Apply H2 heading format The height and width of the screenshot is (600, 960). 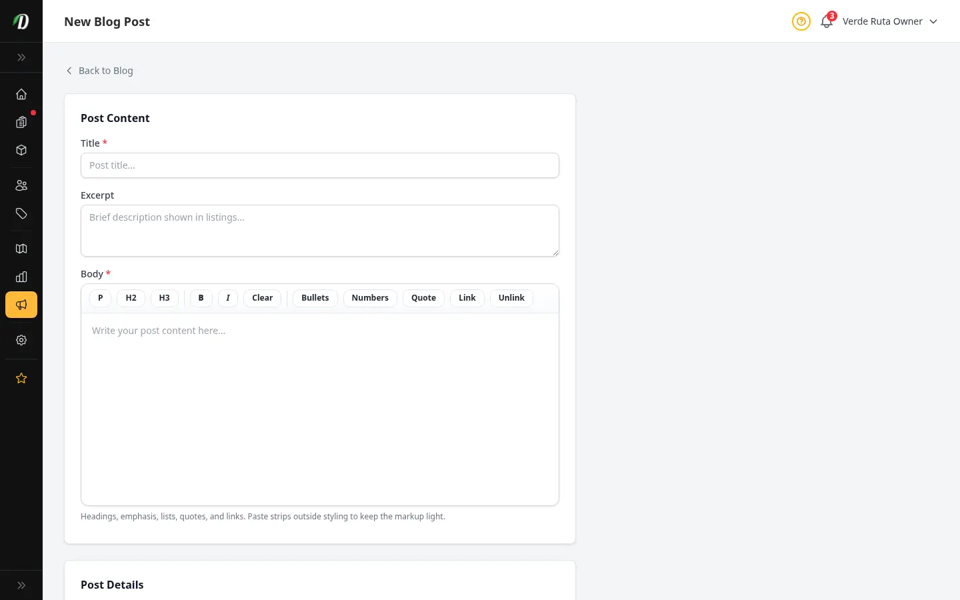[131, 298]
